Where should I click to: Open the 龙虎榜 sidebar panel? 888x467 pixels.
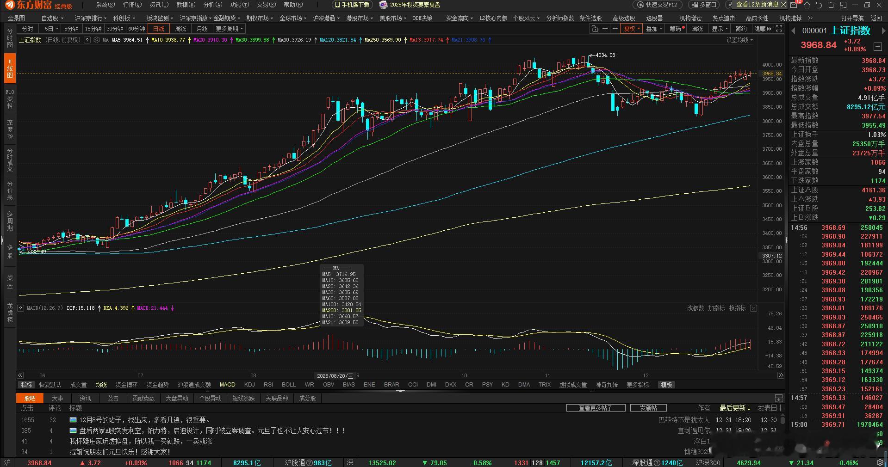[x=10, y=313]
